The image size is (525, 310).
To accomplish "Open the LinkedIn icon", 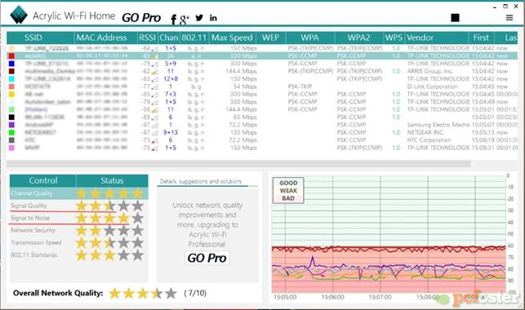I will point(213,18).
